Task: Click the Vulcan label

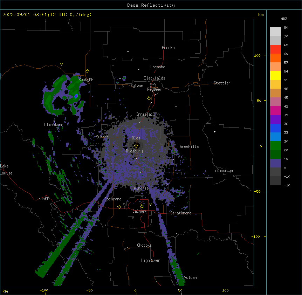Action: [x=190, y=277]
